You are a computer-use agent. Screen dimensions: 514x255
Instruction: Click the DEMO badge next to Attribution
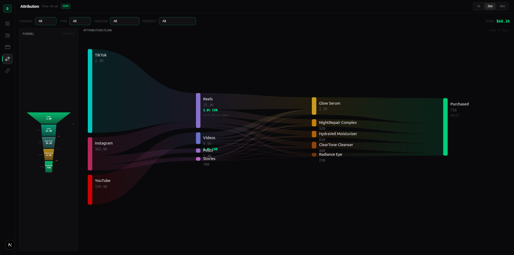66,6
